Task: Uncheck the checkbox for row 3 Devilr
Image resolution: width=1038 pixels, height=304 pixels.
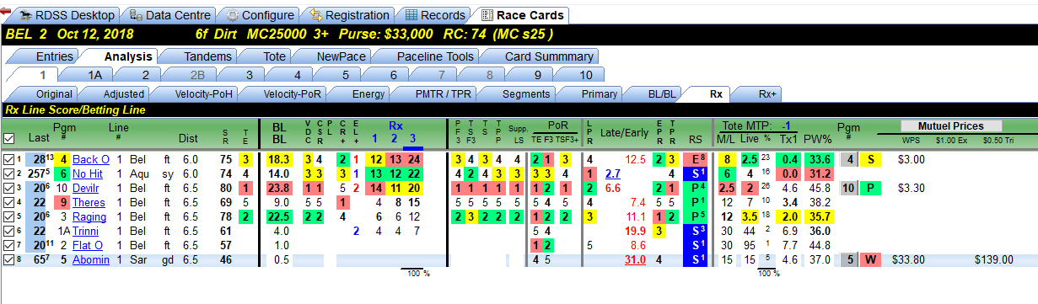Action: tap(8, 188)
